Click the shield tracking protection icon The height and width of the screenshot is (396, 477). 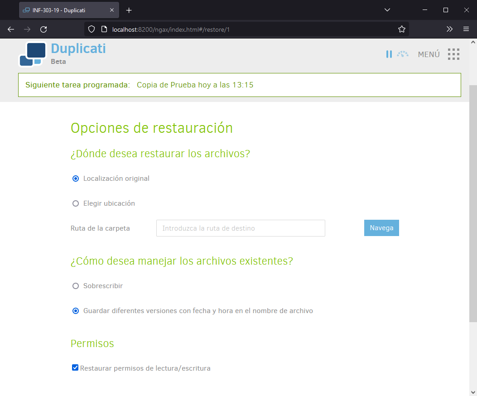pyautogui.click(x=92, y=29)
